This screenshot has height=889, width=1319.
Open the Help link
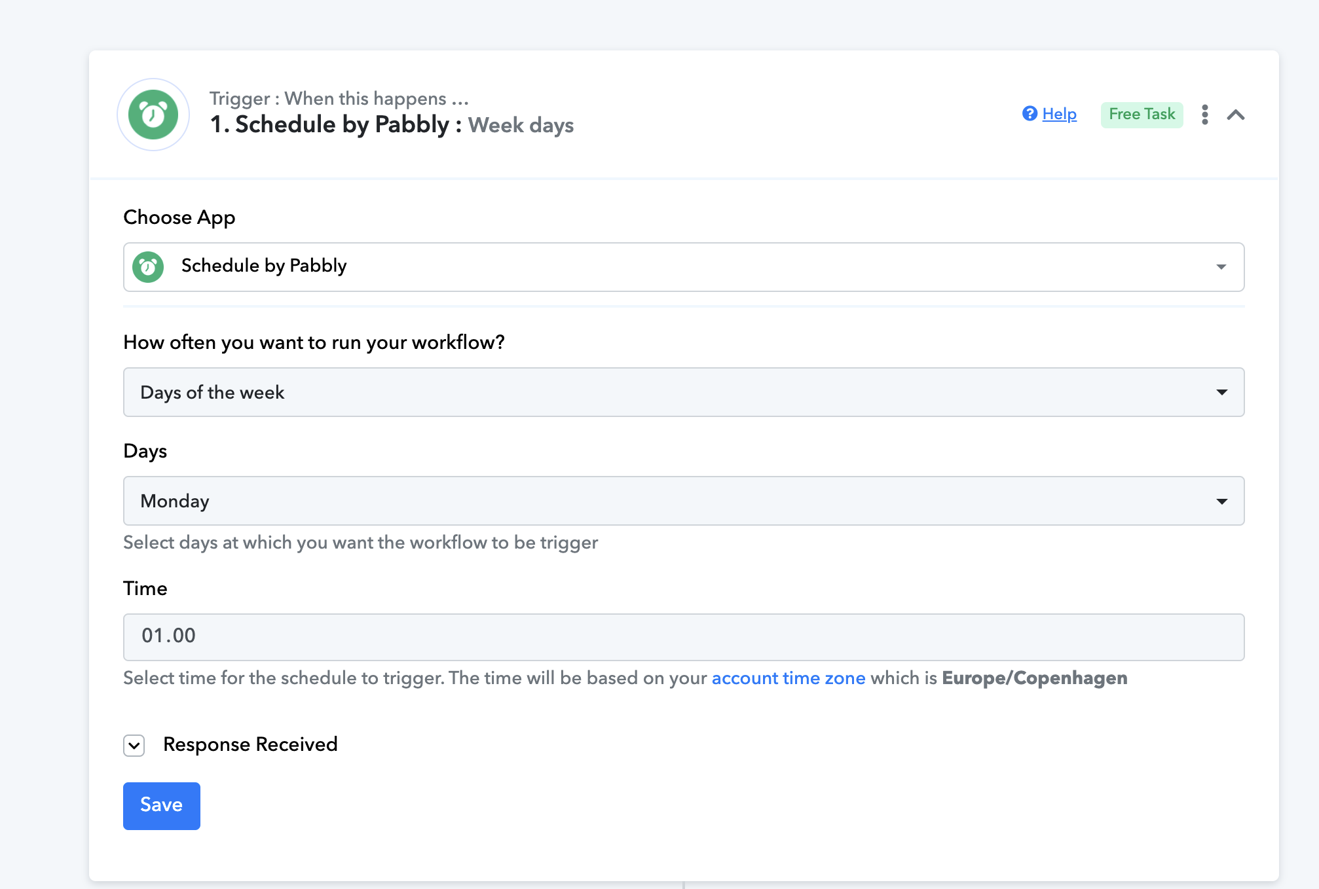(1059, 114)
